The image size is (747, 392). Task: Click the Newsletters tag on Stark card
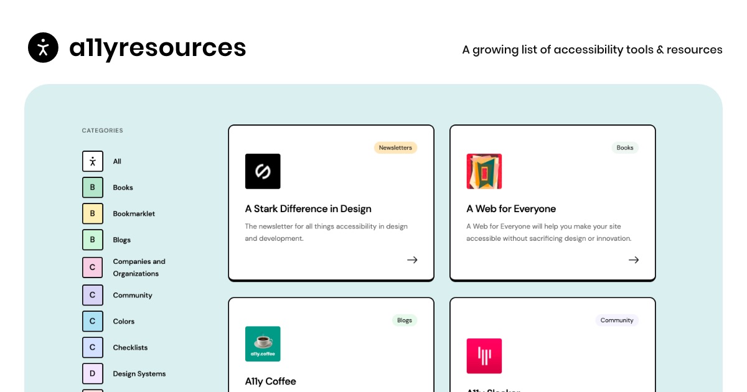(x=395, y=147)
